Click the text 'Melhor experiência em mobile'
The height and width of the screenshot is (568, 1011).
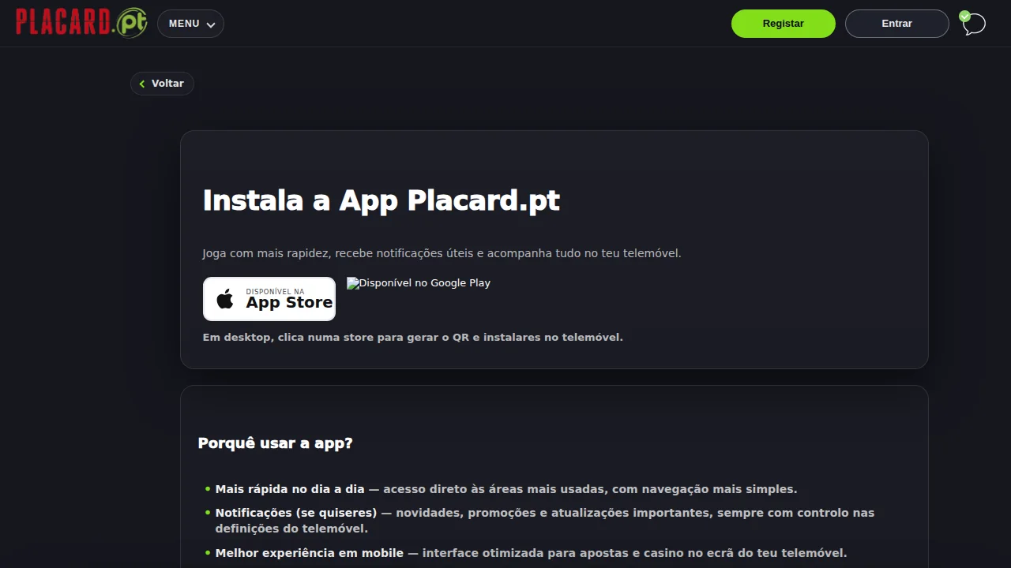point(310,553)
